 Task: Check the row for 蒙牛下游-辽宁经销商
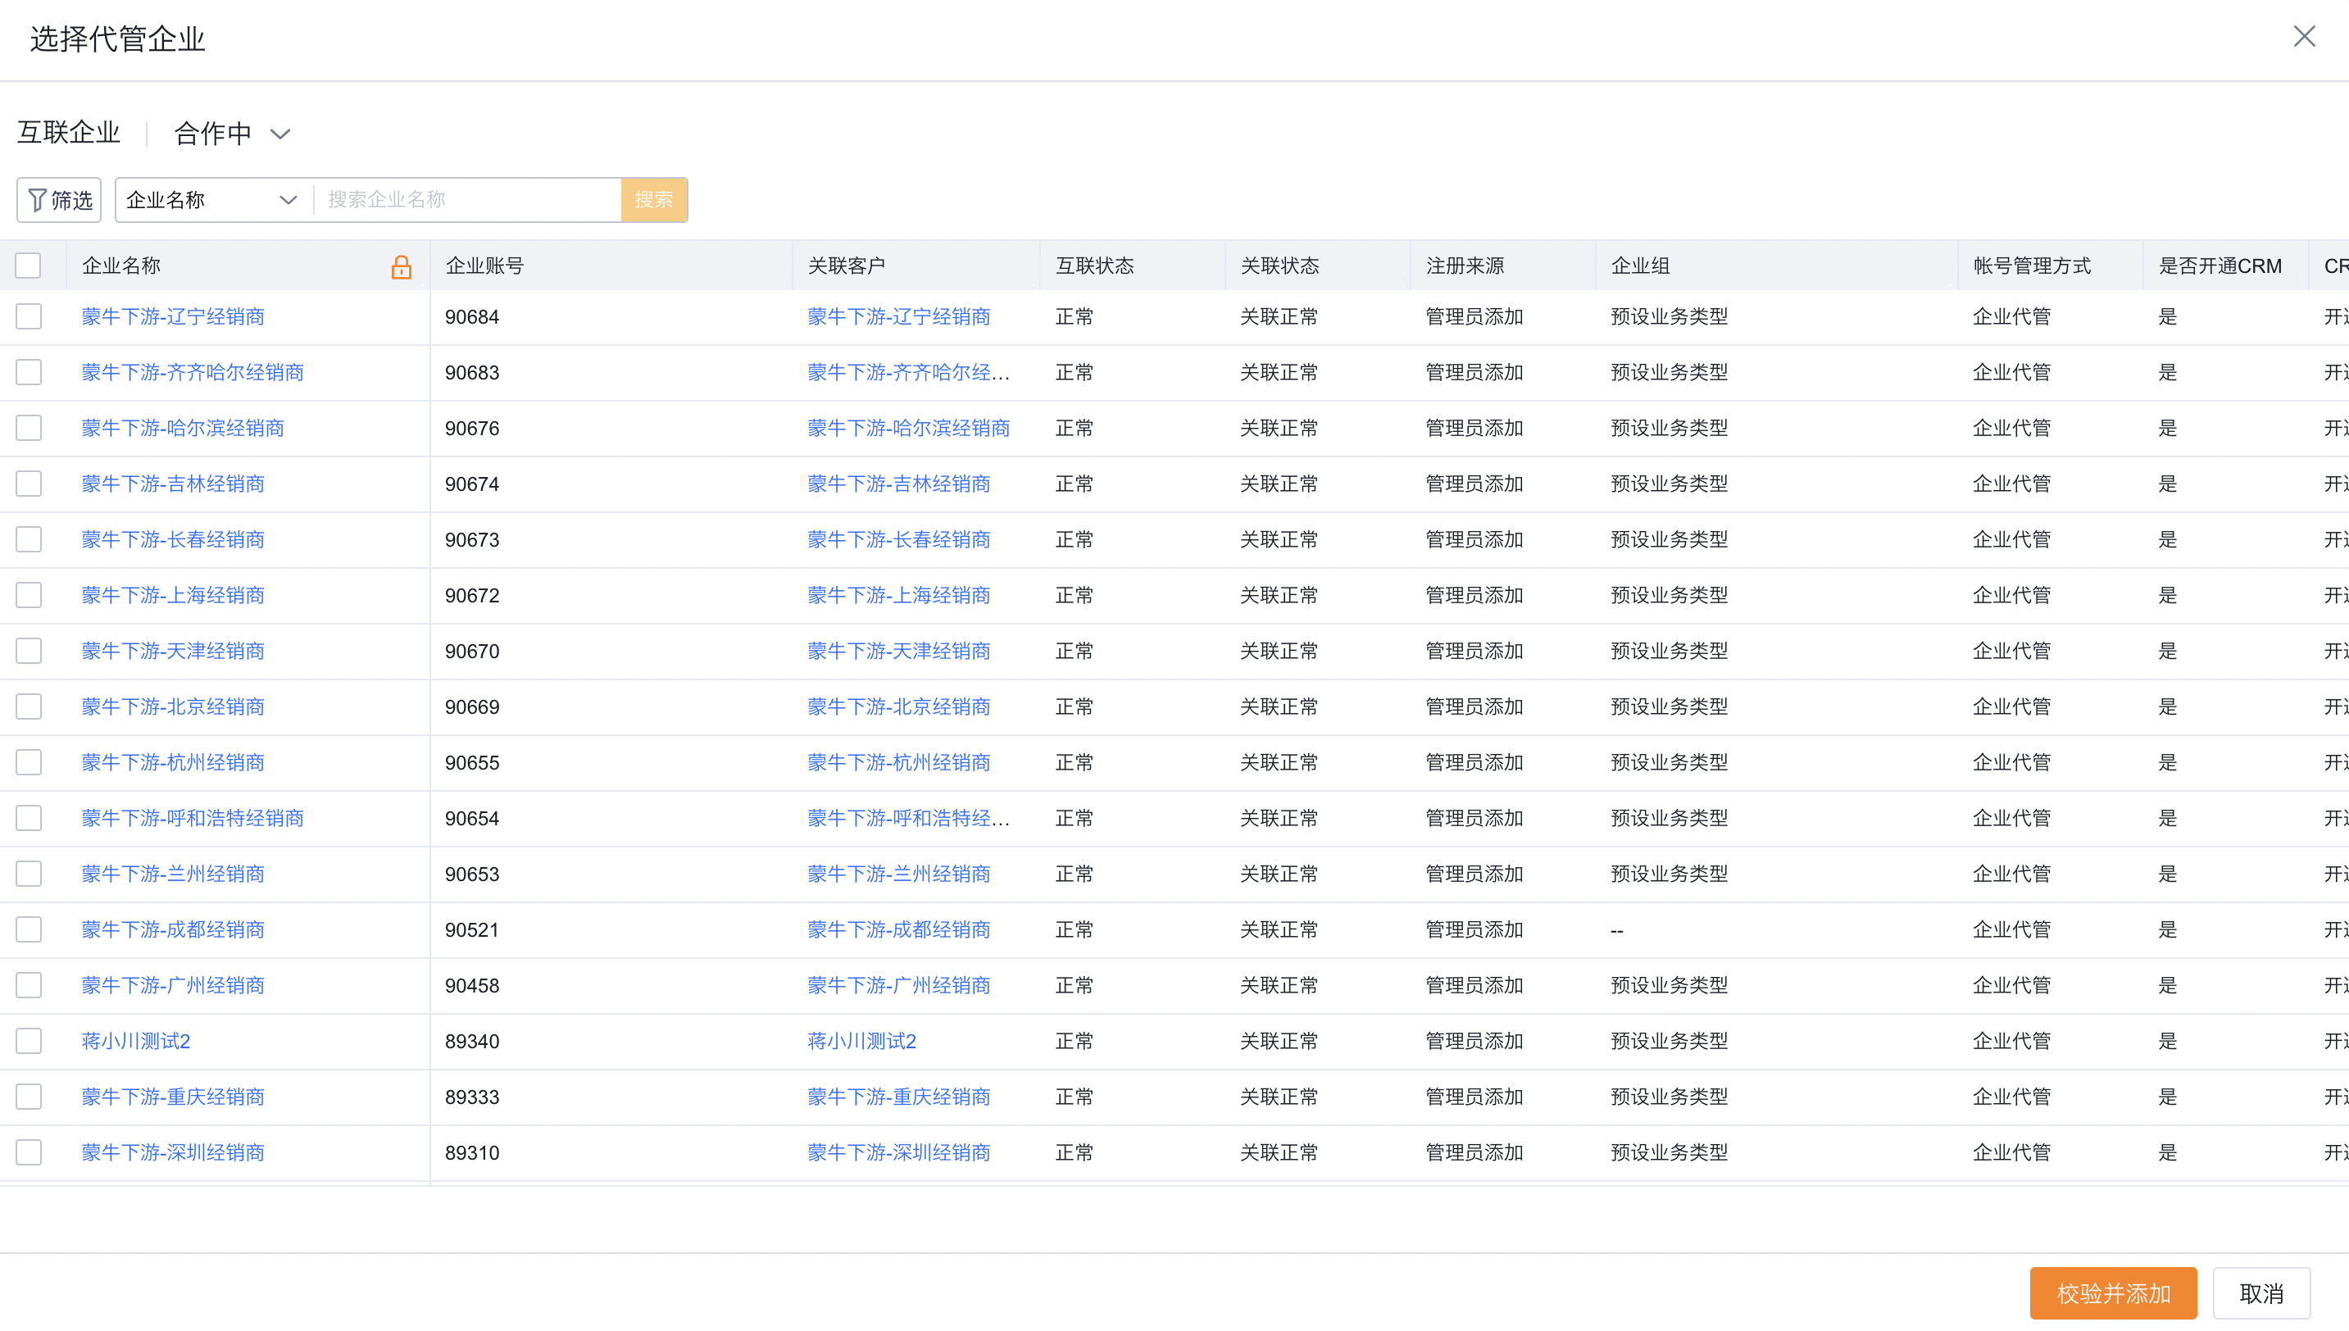(29, 316)
